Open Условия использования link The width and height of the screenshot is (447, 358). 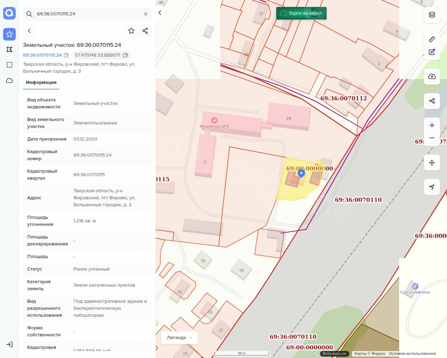click(412, 353)
